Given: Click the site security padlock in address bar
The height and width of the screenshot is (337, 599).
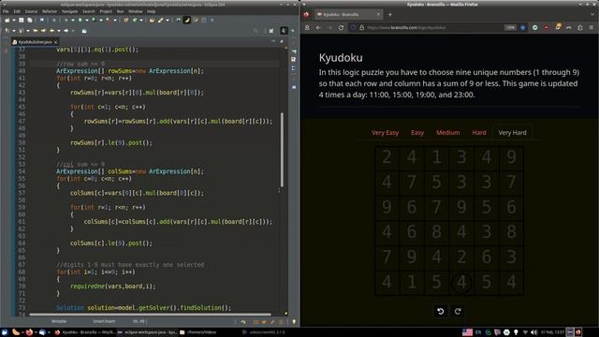Looking at the screenshot, I should coord(362,27).
